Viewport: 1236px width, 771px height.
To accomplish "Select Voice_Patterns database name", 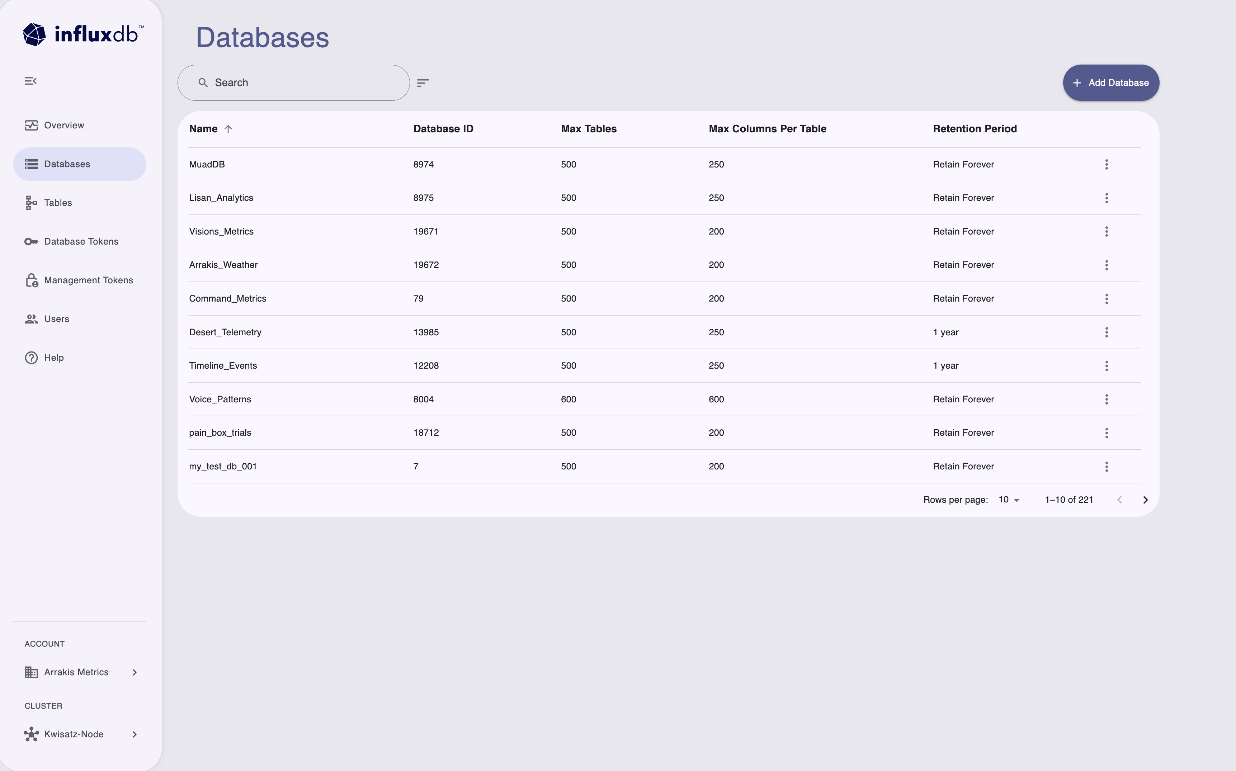I will tap(220, 399).
